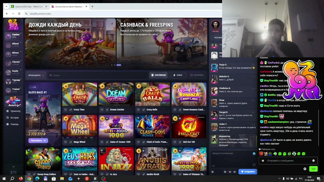Add Sweet Bonanza Candyland to favorites
This screenshot has width=324, height=182.
click(x=175, y=110)
